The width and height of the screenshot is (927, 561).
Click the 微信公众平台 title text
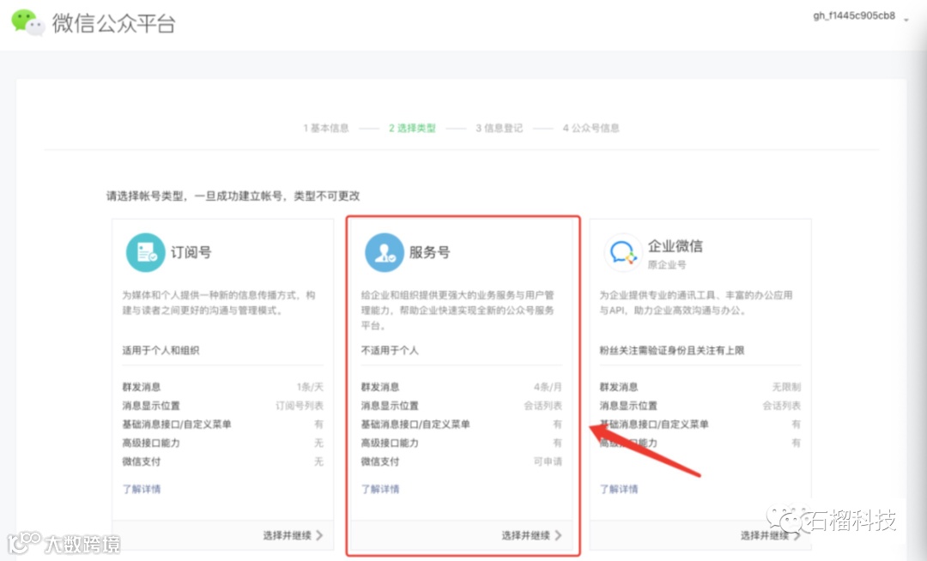coord(113,24)
